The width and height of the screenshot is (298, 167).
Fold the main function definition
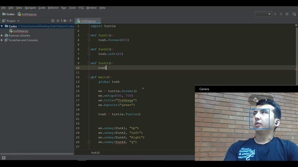pos(89,77)
